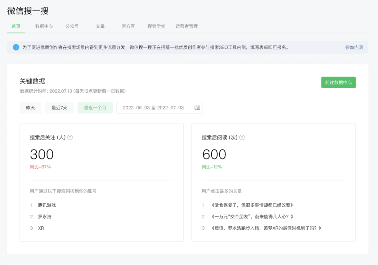Click help icon beside 搜索后关注 (人)
This screenshot has height=265, width=378.
coord(70,137)
